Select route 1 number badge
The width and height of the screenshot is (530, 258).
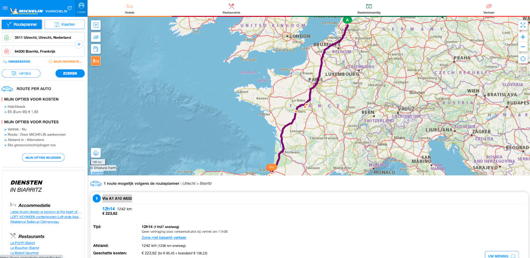[x=96, y=198]
